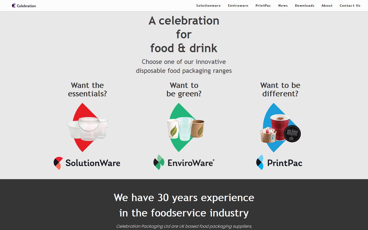
Task: Open the Contact Us page
Action: [x=350, y=5]
